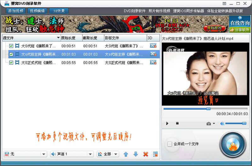
Task: Click the 分享软件 button
Action: pos(240,29)
